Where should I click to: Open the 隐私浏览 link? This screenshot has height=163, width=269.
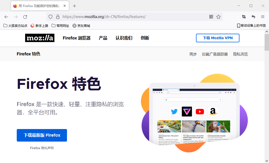240,54
